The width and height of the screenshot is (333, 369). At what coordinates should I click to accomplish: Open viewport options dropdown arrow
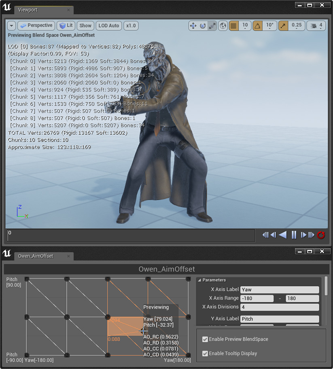(11, 25)
